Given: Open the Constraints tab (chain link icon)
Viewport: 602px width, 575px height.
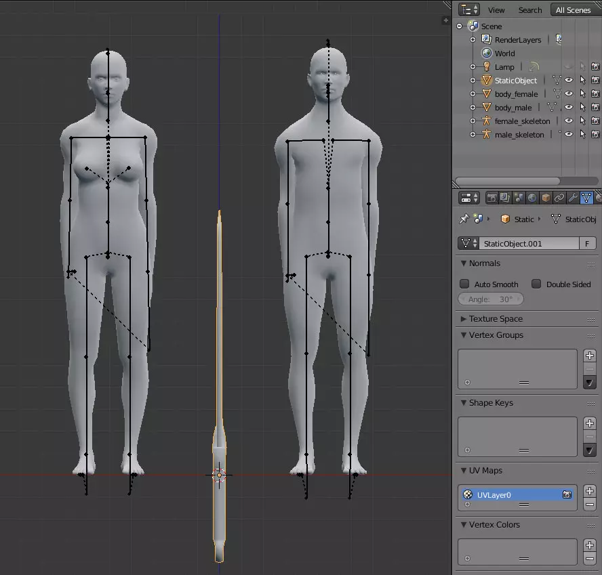Looking at the screenshot, I should click(559, 198).
